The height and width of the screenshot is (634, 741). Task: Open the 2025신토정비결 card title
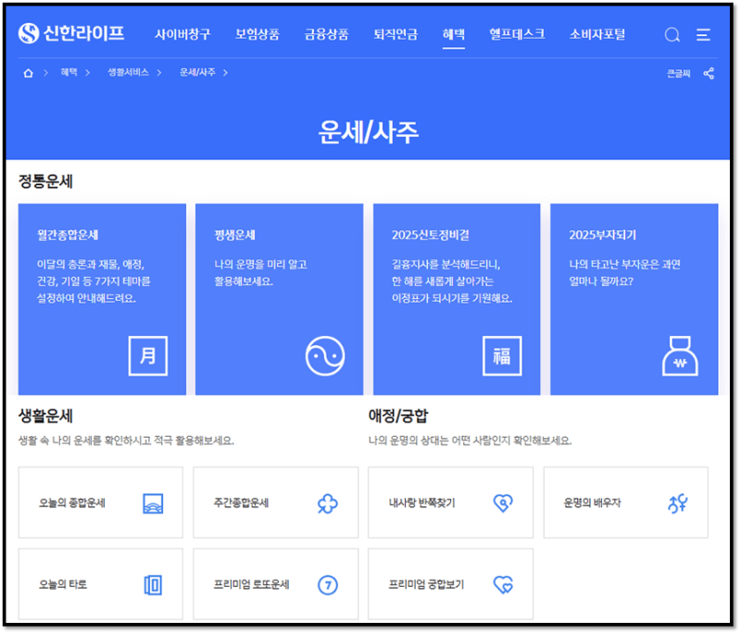pos(431,235)
